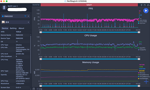Toggle the Log checkbox

point(37,89)
